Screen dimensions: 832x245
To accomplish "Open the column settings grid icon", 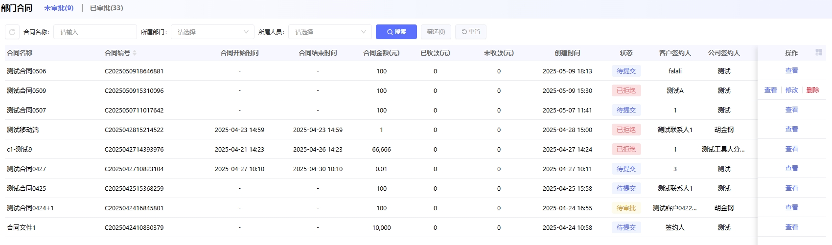I will [818, 52].
